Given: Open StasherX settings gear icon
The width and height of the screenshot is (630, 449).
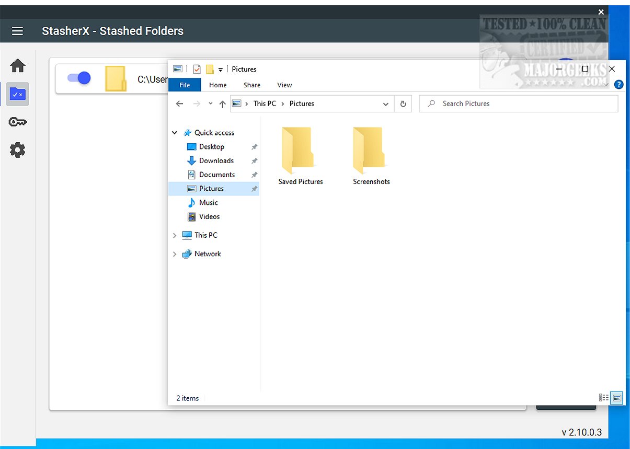Looking at the screenshot, I should (x=18, y=151).
